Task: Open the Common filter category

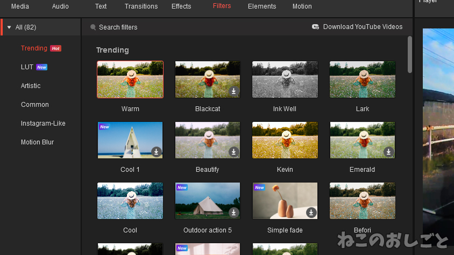Action: pyautogui.click(x=35, y=105)
